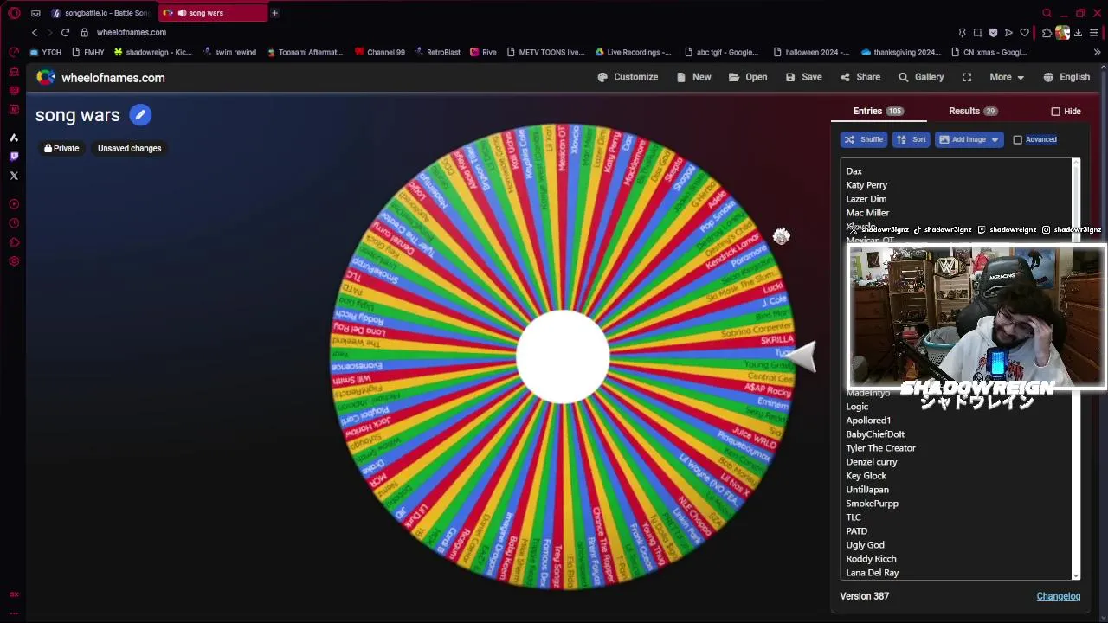
Task: Go back in browser history
Action: coord(35,32)
